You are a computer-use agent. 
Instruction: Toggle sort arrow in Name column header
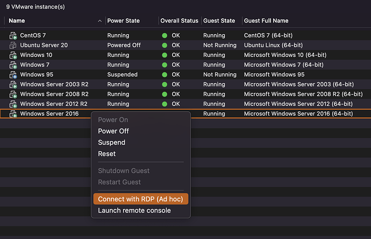click(x=100, y=21)
